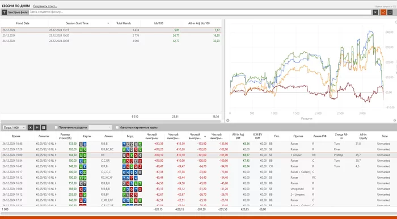397x219 pixels.
Task: Sort hands by Время column header
Action: tap(16, 136)
